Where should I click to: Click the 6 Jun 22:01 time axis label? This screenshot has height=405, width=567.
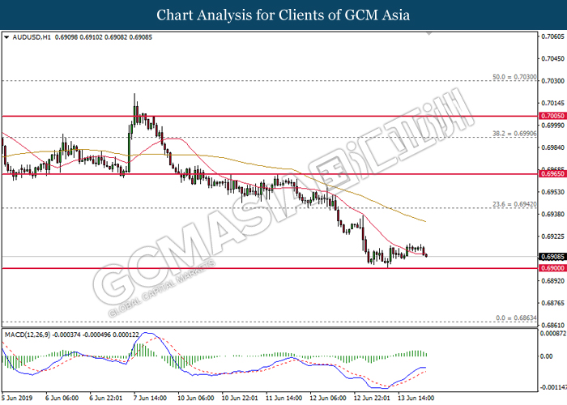pyautogui.click(x=106, y=398)
